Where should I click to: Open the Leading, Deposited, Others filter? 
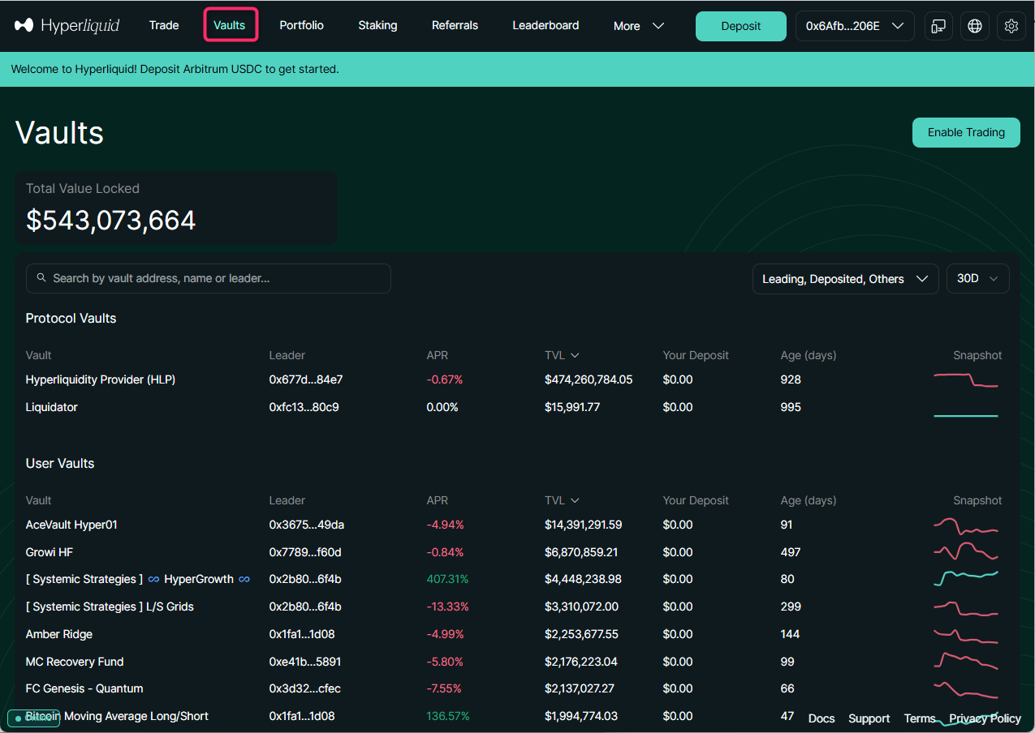pyautogui.click(x=844, y=279)
